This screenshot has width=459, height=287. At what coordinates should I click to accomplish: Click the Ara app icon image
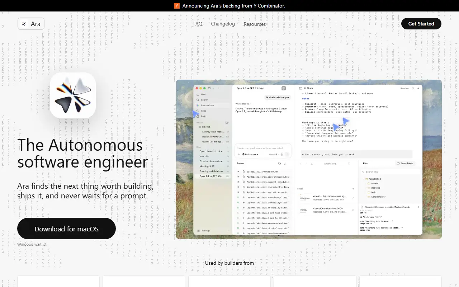pos(73,95)
